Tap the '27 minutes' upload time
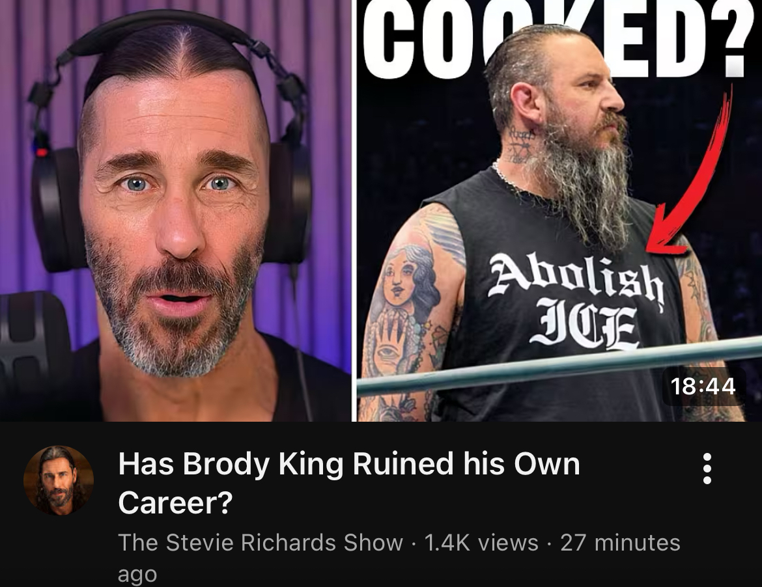The height and width of the screenshot is (587, 762). tap(620, 542)
